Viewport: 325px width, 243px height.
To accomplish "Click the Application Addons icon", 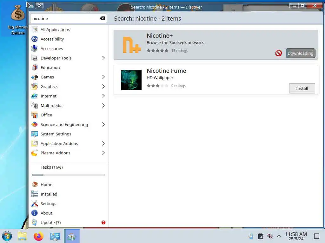I will click(x=35, y=144).
